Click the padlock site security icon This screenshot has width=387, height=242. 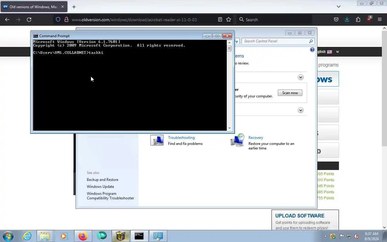66,19
